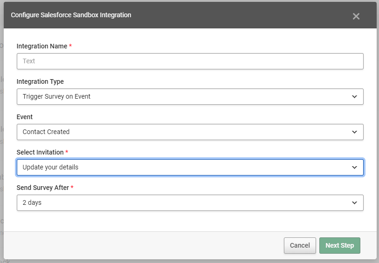
Task: Open the Event dropdown showing Contact Created
Action: tap(190, 132)
